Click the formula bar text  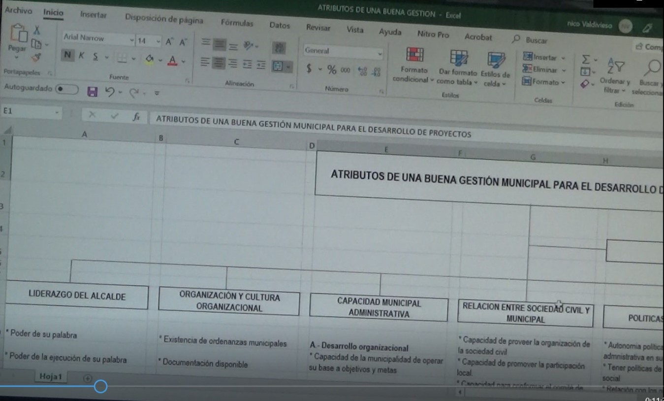point(314,127)
